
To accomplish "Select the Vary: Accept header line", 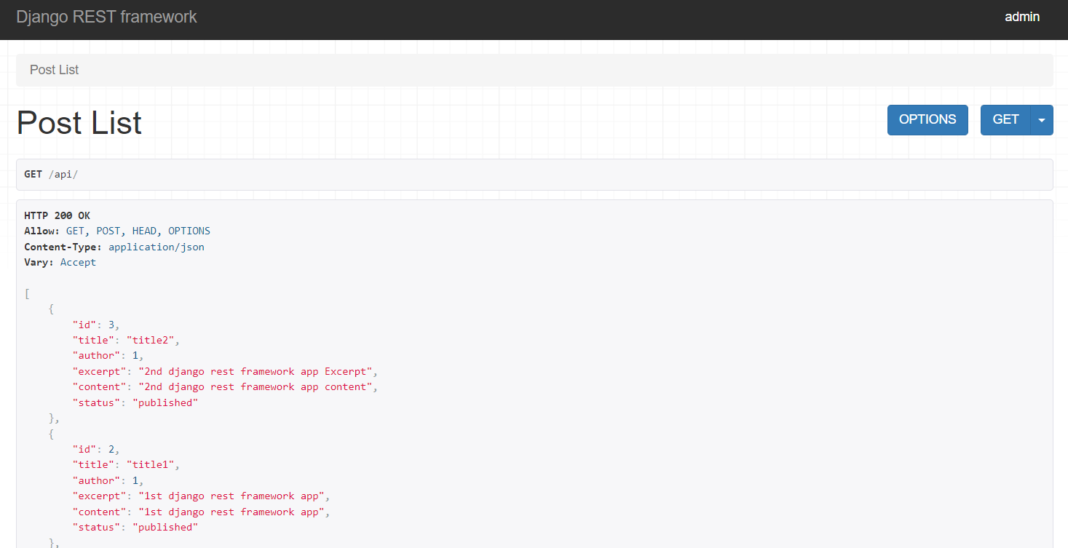I will click(60, 262).
